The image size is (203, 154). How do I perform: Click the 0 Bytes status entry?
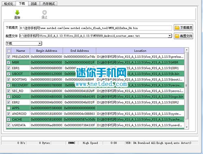[x=44, y=143]
